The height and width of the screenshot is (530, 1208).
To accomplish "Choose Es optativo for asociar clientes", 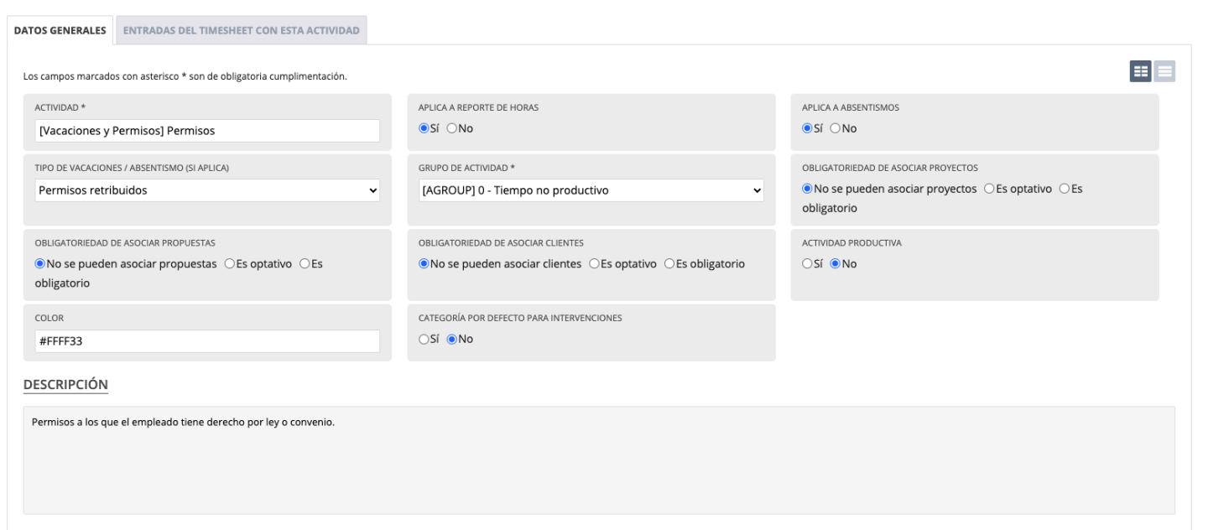I will click(x=594, y=263).
